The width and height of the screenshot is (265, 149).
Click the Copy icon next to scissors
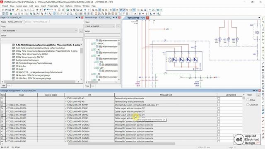point(25,10)
